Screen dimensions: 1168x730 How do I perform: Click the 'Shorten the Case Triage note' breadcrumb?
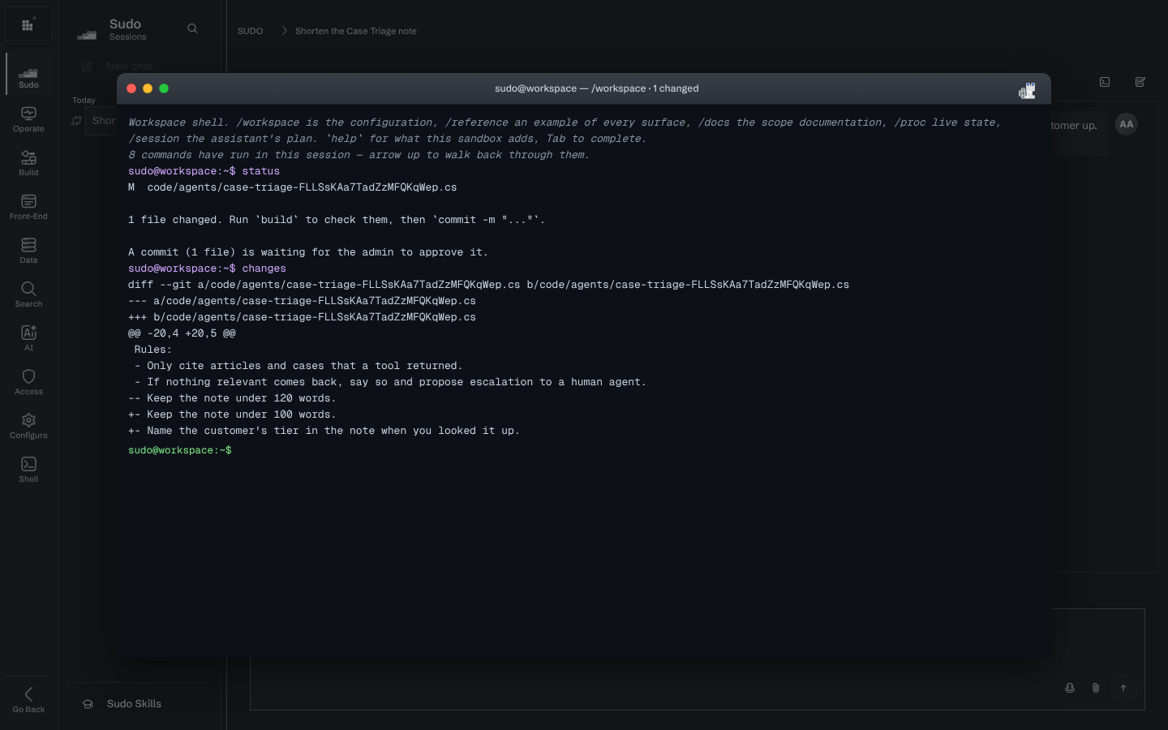(x=356, y=31)
